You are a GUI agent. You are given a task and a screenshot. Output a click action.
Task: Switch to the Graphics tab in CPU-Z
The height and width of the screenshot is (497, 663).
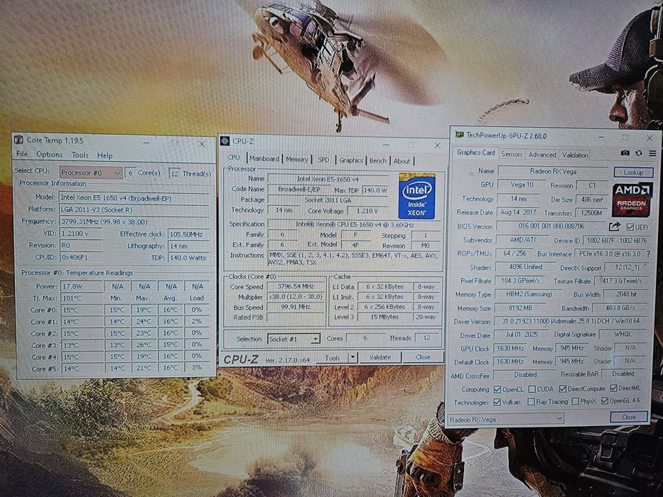[x=351, y=160]
